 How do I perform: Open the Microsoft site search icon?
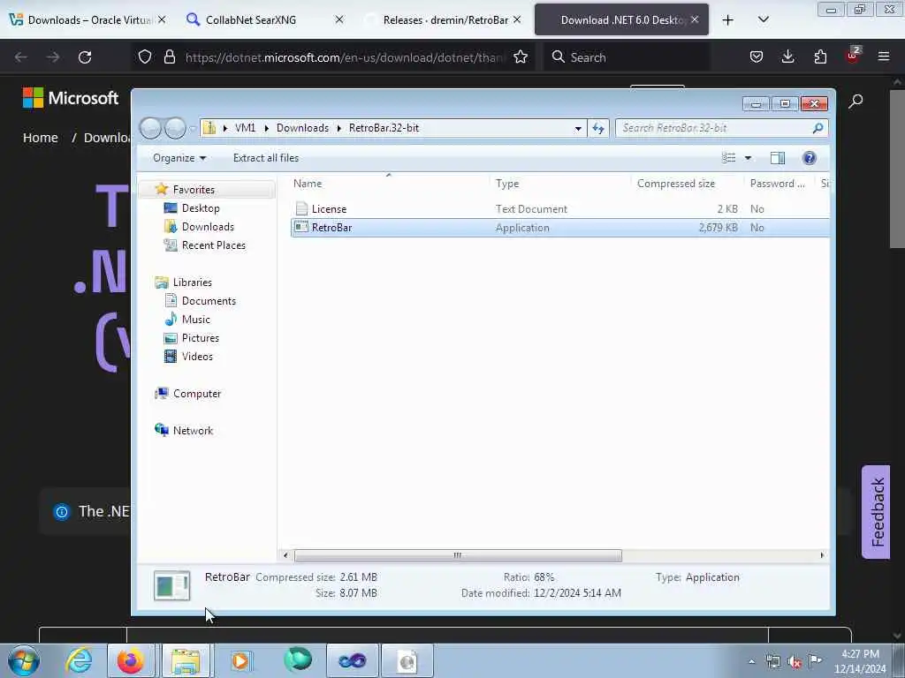point(856,101)
